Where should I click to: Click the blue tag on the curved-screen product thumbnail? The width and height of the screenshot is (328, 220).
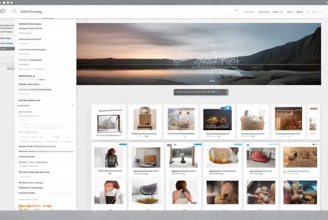[x=197, y=145]
